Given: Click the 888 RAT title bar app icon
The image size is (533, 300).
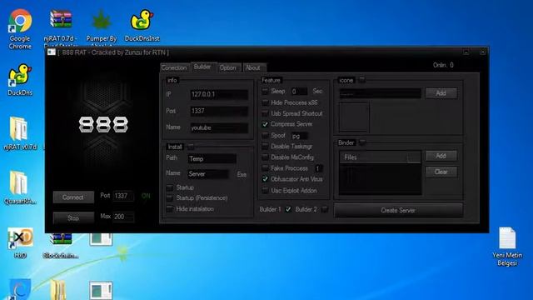Looking at the screenshot, I should tap(52, 52).
